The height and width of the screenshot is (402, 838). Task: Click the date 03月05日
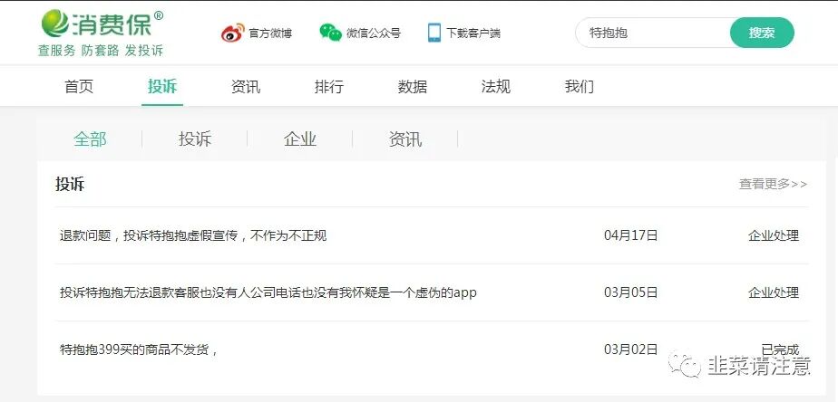[630, 292]
